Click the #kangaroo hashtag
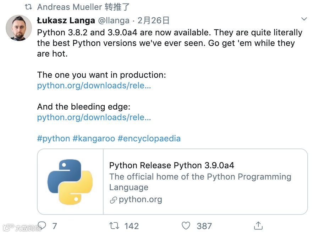Viewport: 313px width, 234px height. (x=94, y=138)
